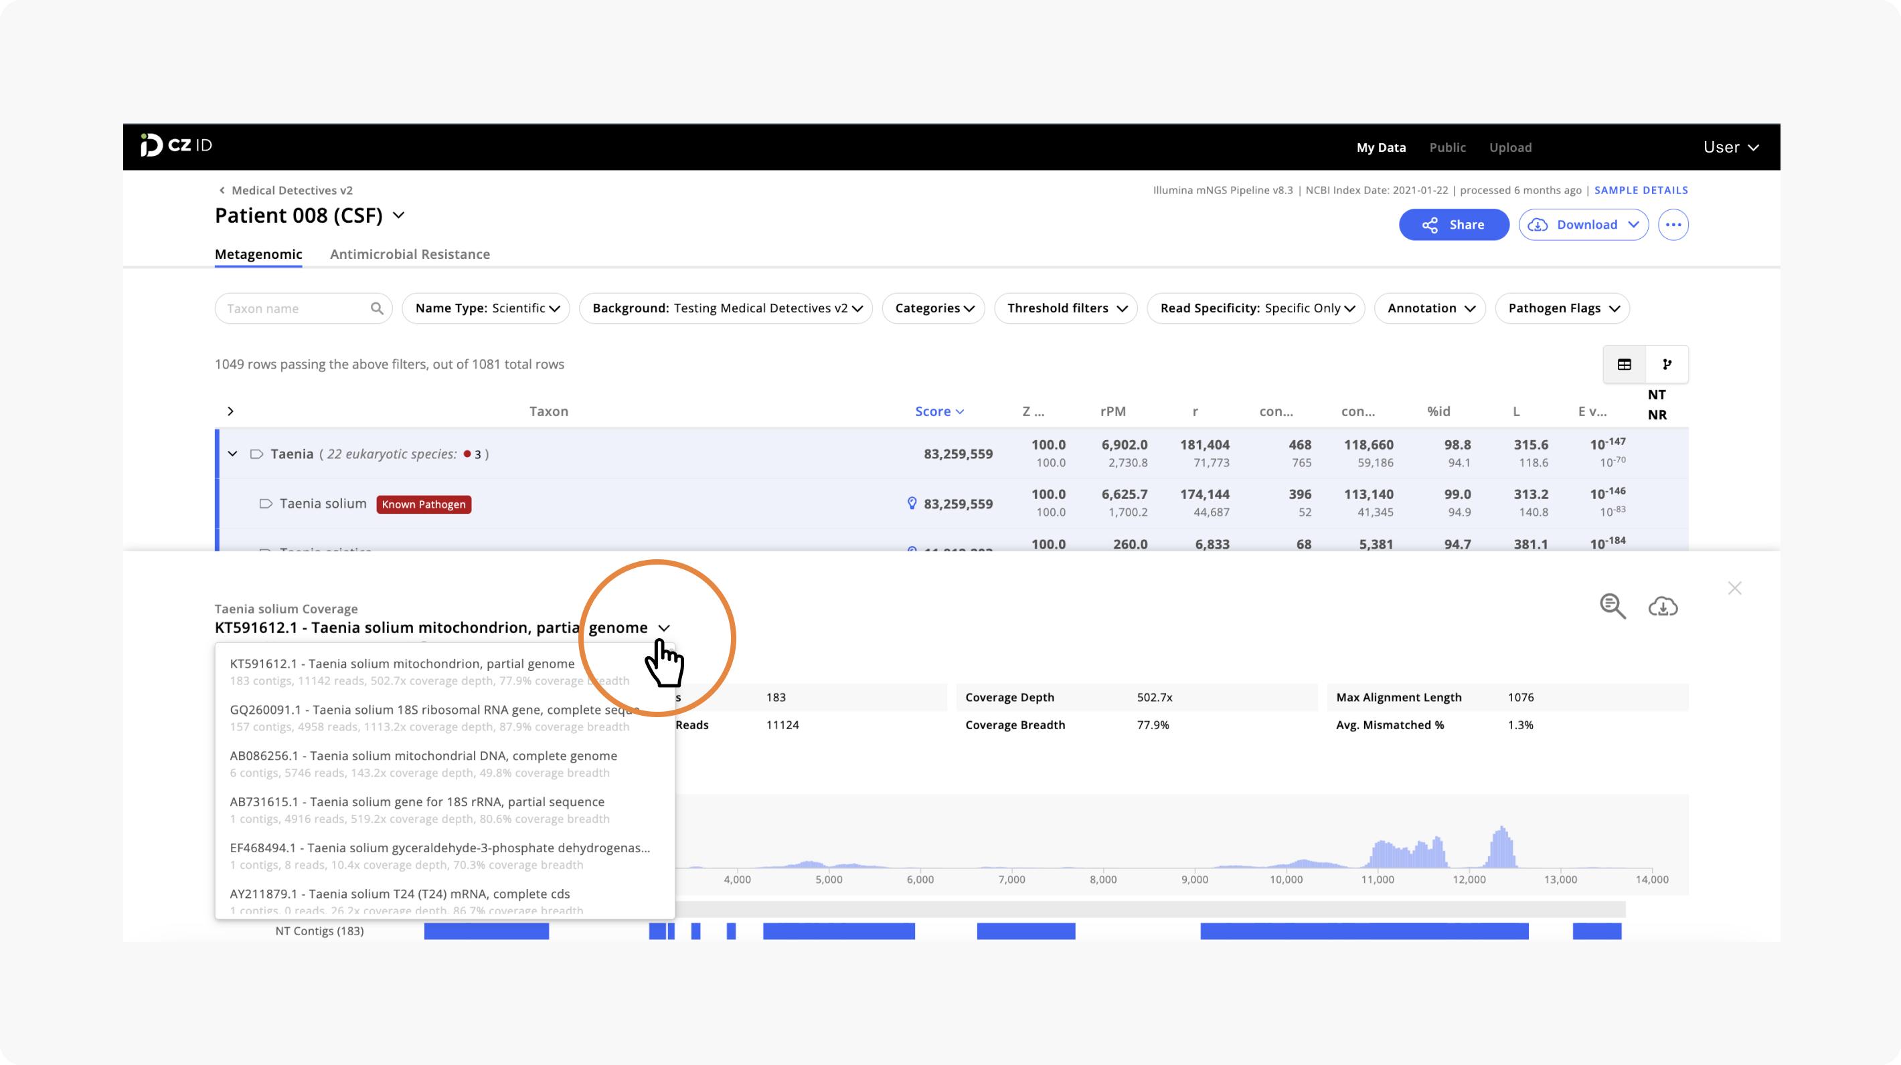Open the Threshold filters dropdown
This screenshot has width=1901, height=1065.
[1066, 308]
